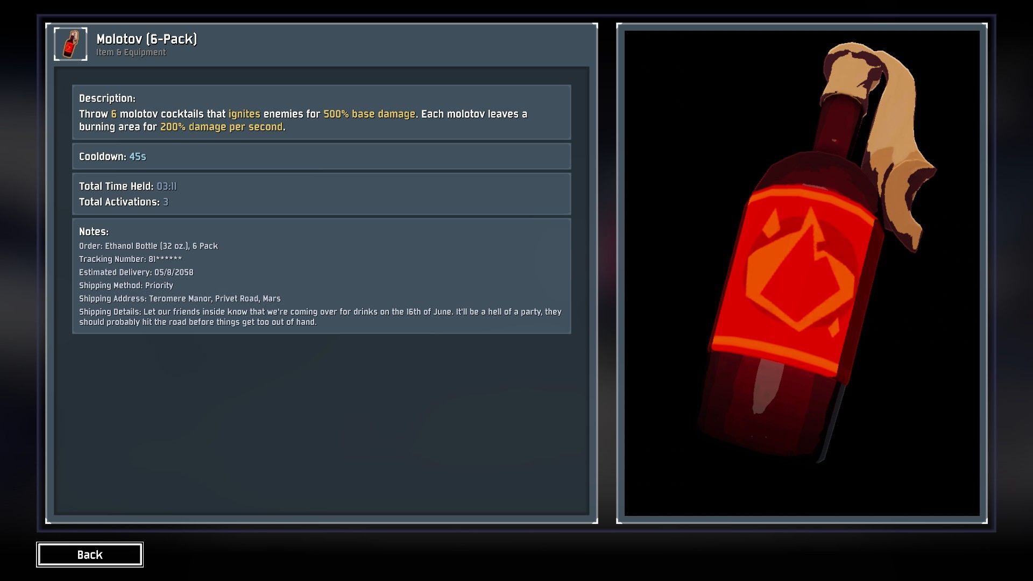Screen dimensions: 1033x581
Task: Click the 500% base damage text
Action: [369, 114]
